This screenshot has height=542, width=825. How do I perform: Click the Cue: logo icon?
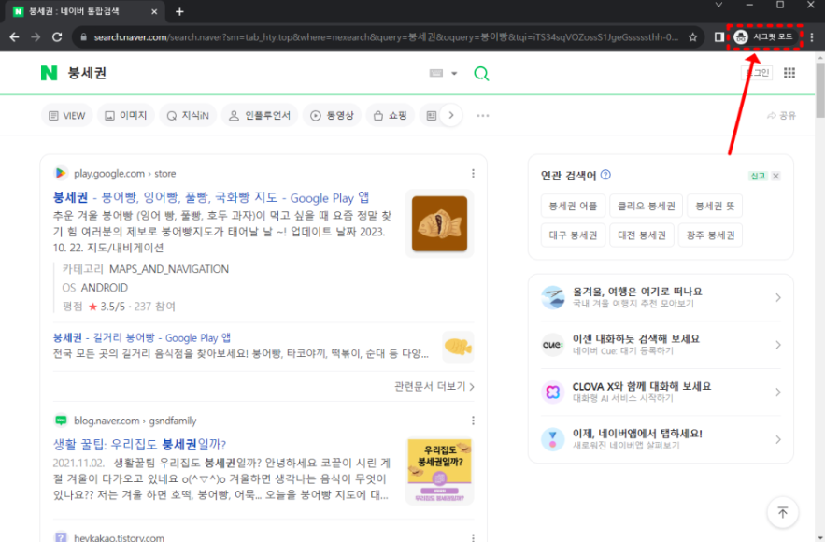[x=553, y=345]
